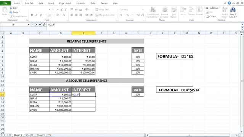The height and width of the screenshot is (137, 244).
Task: Open the Name Box dropdown arrow
Action: (x=29, y=25)
